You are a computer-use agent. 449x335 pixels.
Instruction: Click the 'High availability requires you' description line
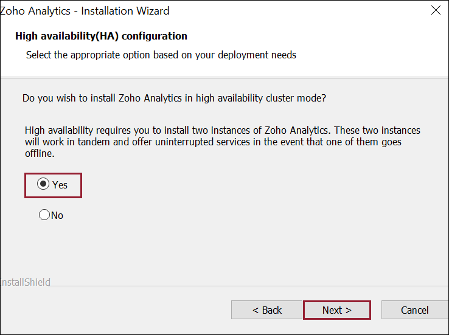tap(222, 130)
